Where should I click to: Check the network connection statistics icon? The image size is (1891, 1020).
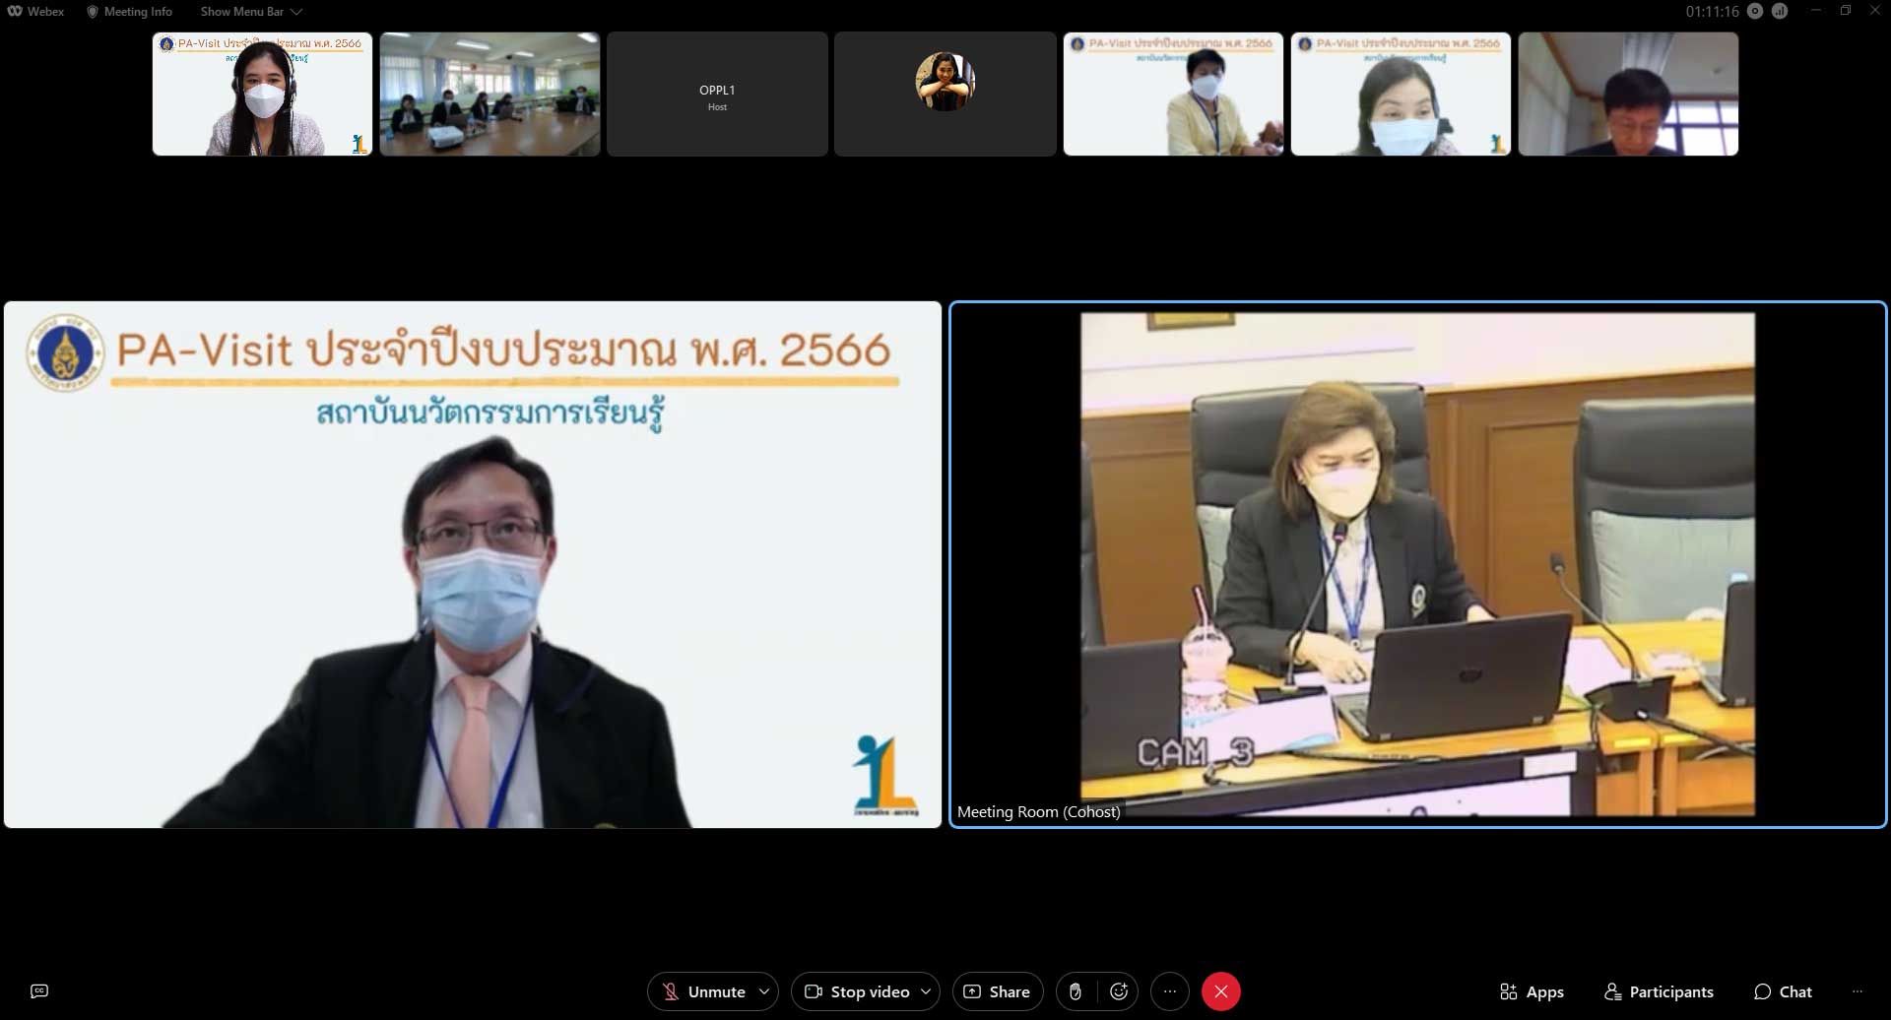(x=1780, y=12)
